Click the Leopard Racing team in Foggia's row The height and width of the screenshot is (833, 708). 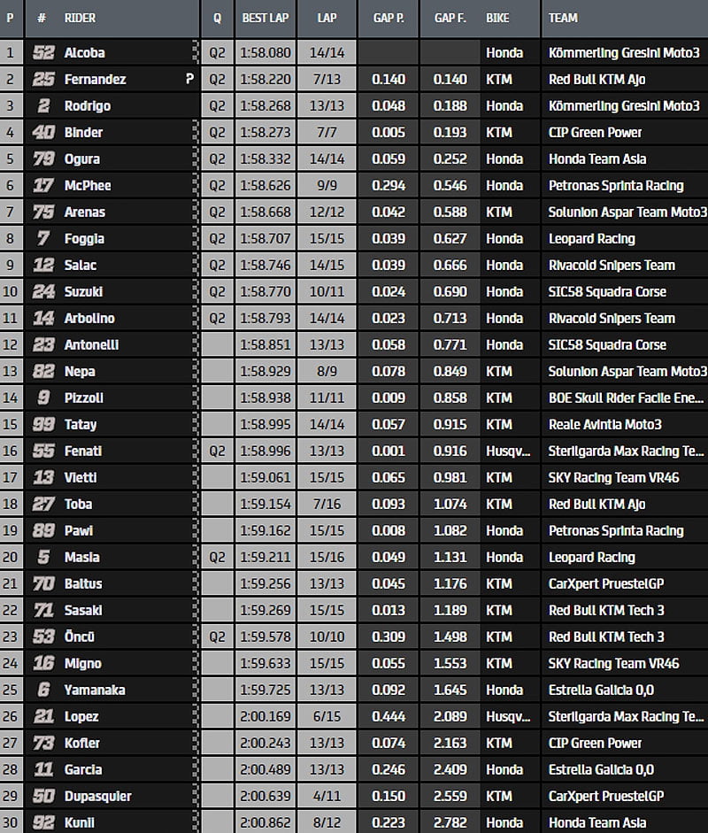591,239
